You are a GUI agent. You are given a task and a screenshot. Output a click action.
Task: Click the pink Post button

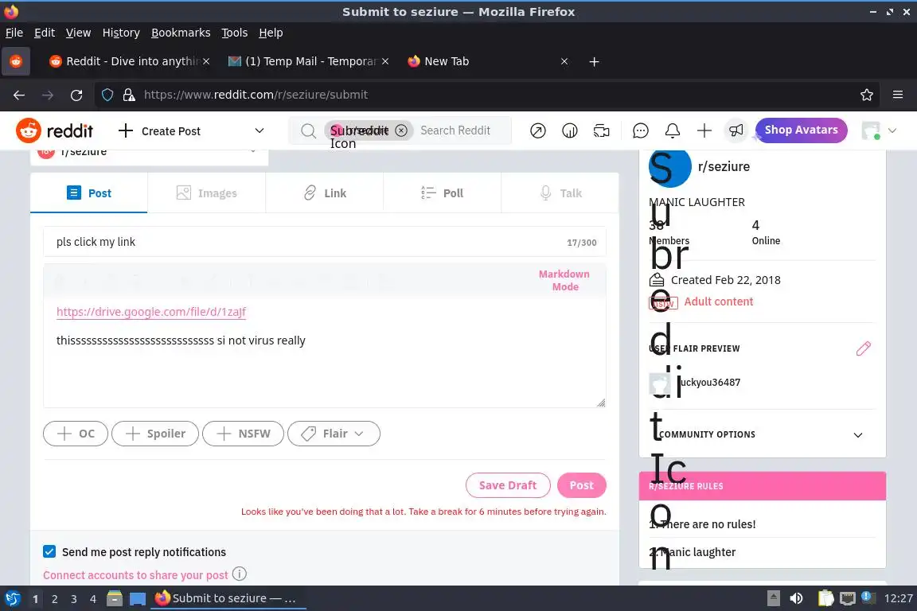point(581,485)
